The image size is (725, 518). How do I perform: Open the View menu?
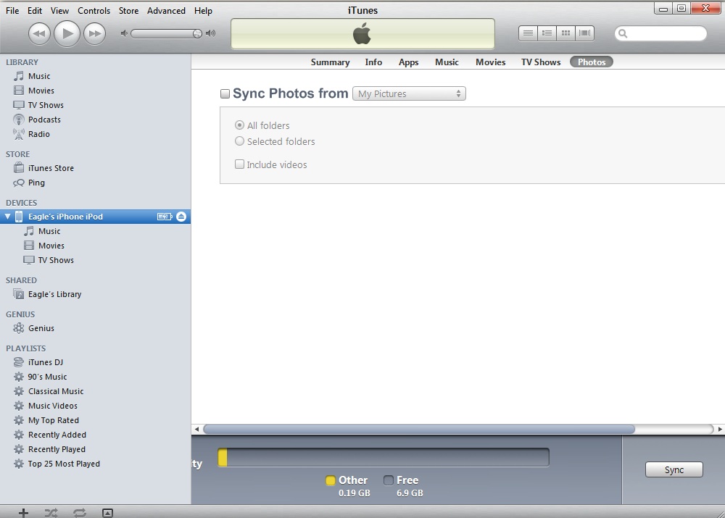tap(59, 11)
